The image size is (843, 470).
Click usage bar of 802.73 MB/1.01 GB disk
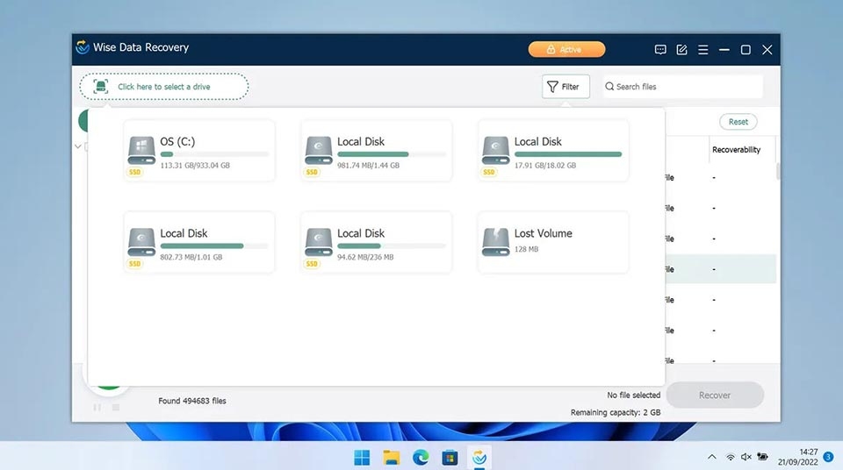click(x=214, y=246)
